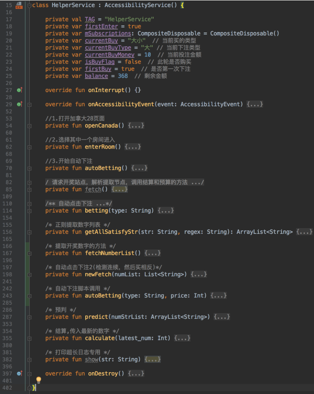Collapse the HelperService class fold arrow
The height and width of the screenshot is (394, 314).
click(30, 5)
